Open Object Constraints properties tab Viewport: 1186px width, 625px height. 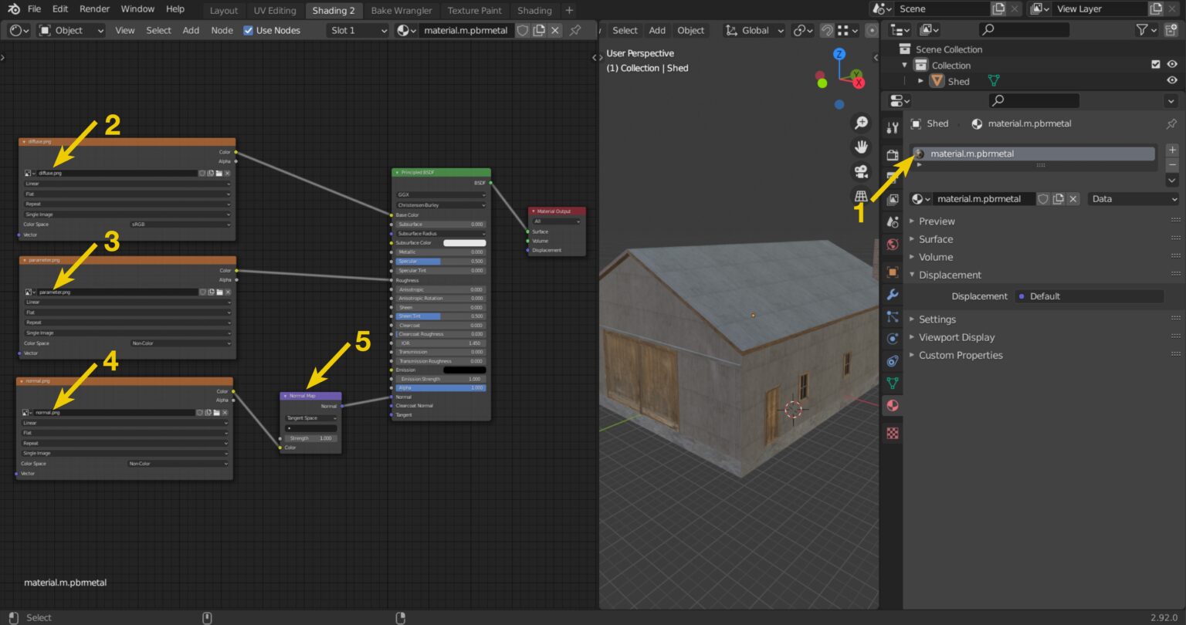tap(893, 360)
